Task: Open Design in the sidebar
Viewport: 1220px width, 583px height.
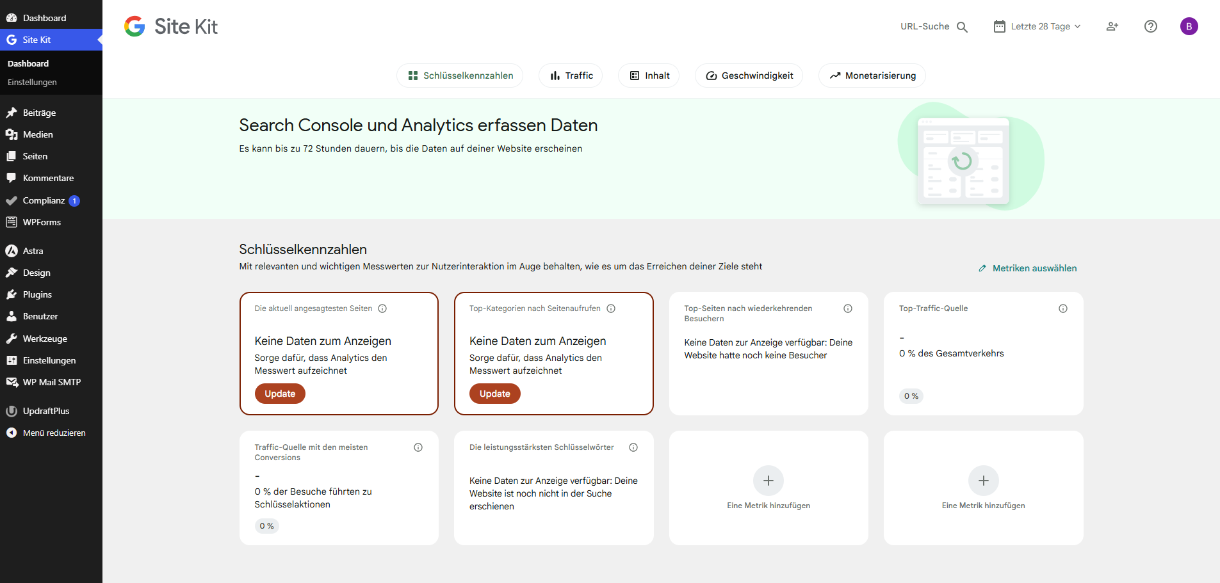Action: (x=51, y=273)
